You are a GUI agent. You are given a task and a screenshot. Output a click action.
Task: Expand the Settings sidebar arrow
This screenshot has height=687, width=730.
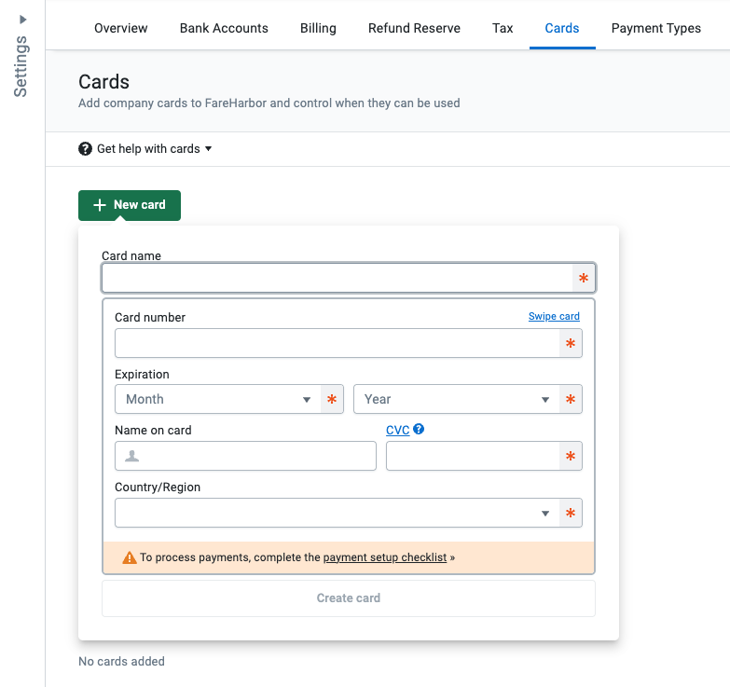22,19
